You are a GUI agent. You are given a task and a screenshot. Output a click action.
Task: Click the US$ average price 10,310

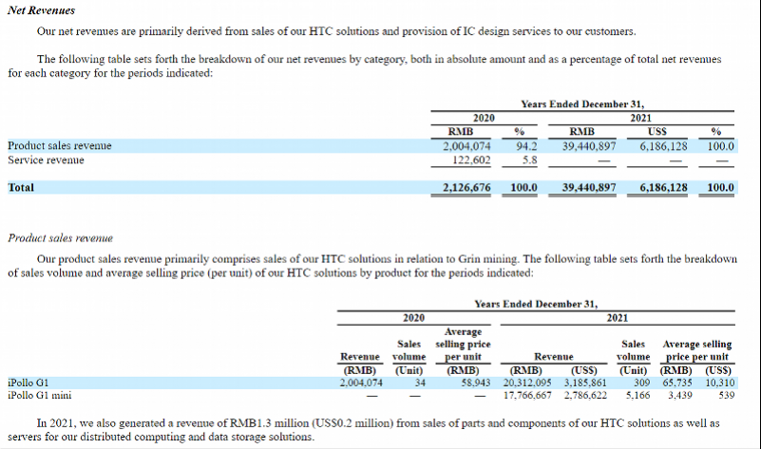coord(720,383)
